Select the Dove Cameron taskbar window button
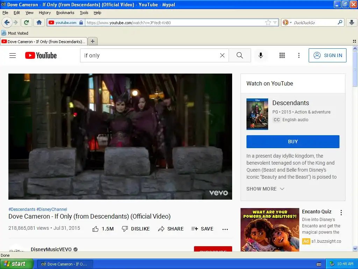The width and height of the screenshot is (358, 269). coord(65,264)
